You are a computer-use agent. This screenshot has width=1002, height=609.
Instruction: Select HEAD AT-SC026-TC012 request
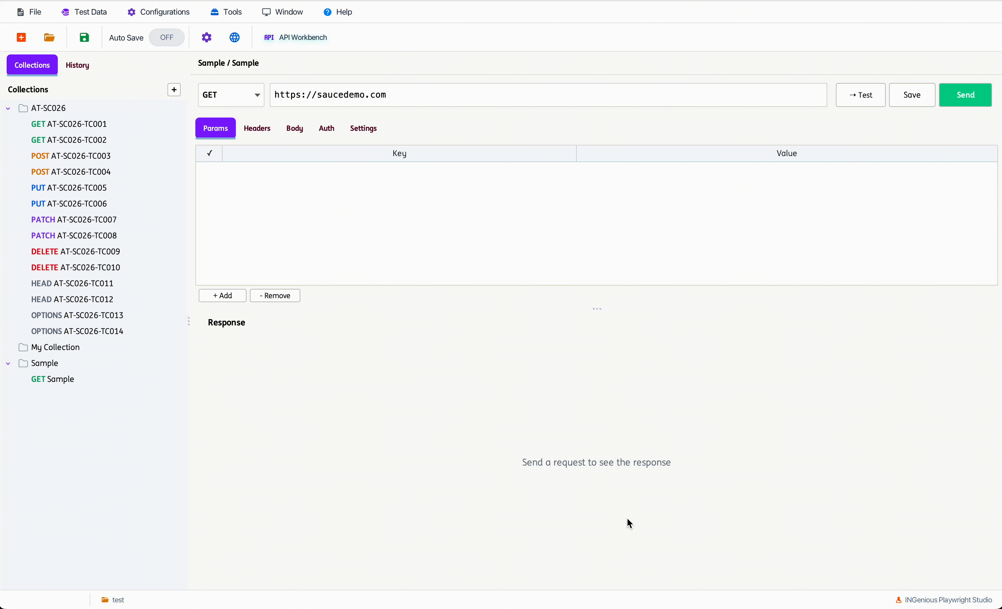point(72,299)
